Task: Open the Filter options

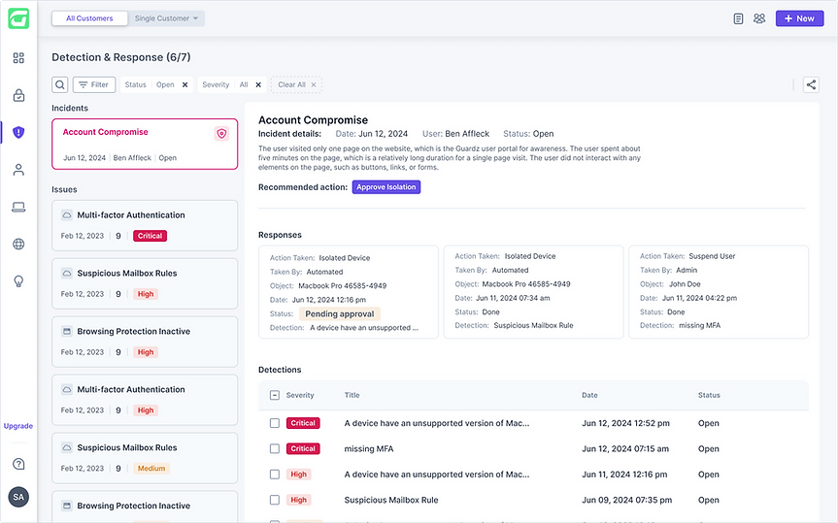Action: coord(94,84)
